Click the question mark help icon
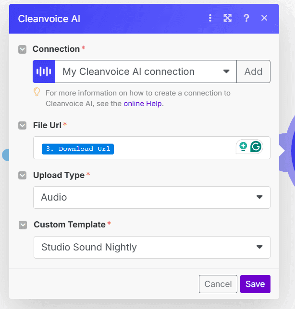This screenshot has height=309, width=295. 246,18
